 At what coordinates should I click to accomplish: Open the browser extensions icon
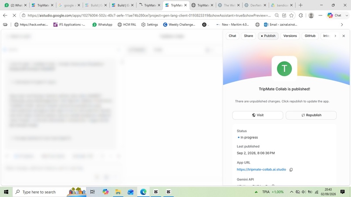[301, 15]
